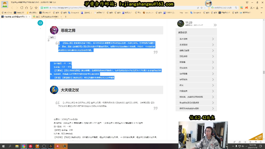Open the screenshot tool dropdown arrow
Image resolution: width=265 pixels, height=149 pixels.
[x=254, y=8]
